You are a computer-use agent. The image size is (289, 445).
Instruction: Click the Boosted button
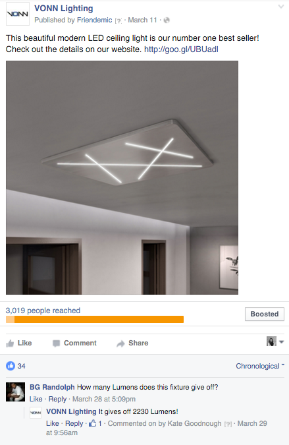(x=265, y=314)
